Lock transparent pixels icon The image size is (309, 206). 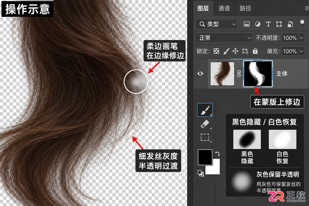[216, 51]
